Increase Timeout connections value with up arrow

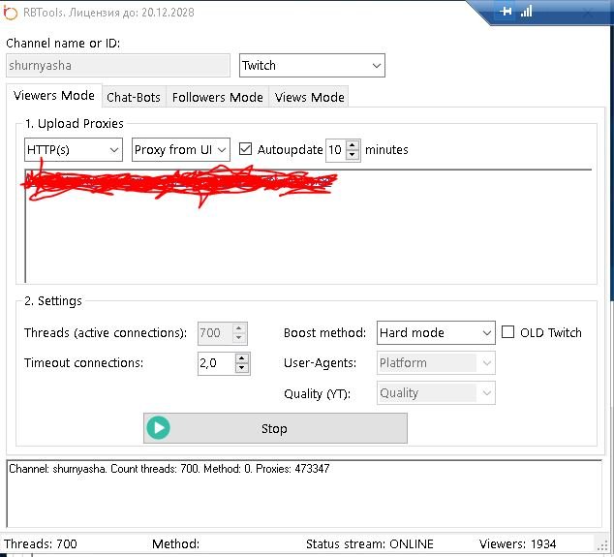click(241, 357)
